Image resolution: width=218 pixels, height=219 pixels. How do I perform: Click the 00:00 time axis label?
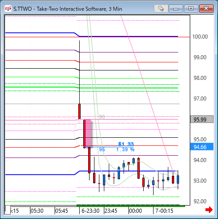(x=135, y=211)
